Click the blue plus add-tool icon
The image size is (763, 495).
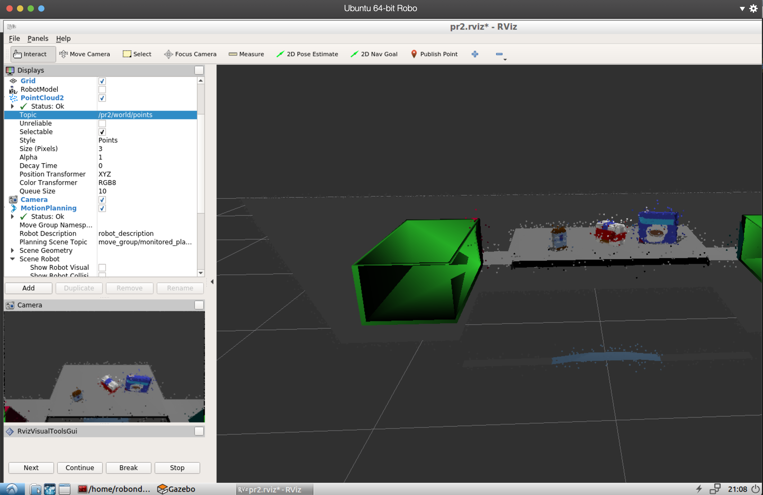tap(475, 54)
